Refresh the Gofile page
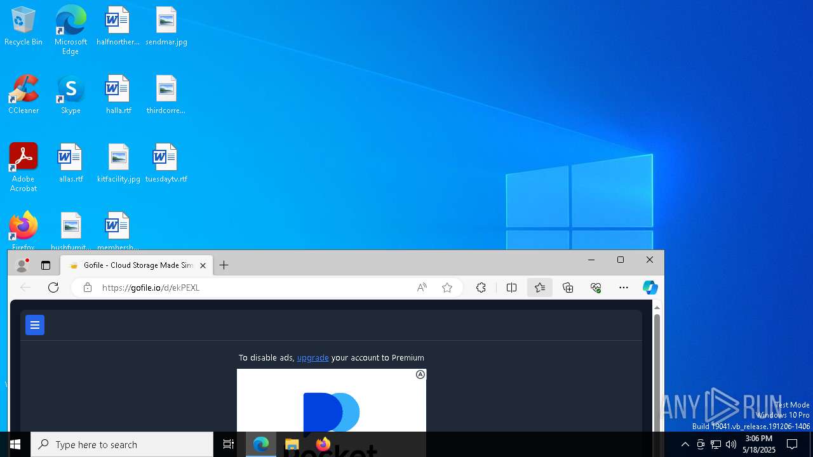 (x=53, y=288)
